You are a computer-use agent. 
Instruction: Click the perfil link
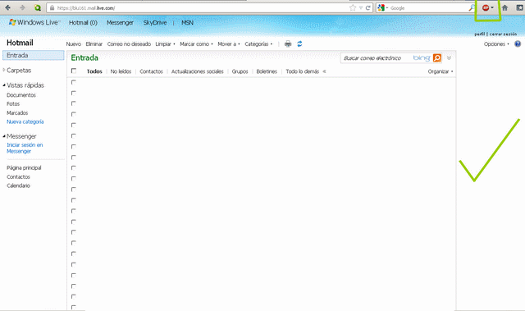479,34
